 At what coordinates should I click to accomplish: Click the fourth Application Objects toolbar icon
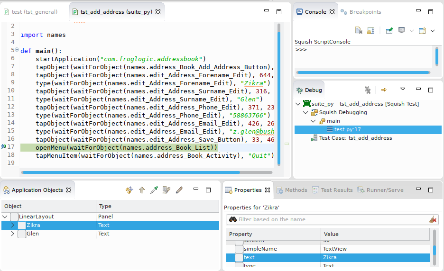166,190
